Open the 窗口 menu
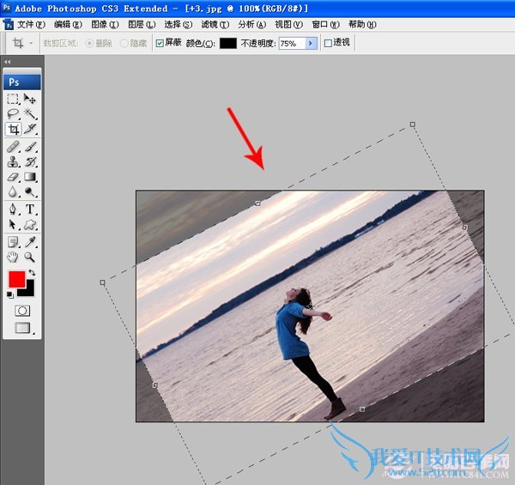 [x=325, y=25]
